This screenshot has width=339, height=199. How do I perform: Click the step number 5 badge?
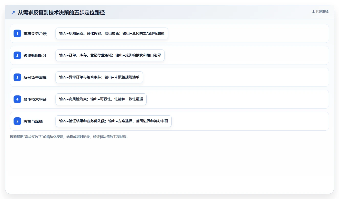17,121
